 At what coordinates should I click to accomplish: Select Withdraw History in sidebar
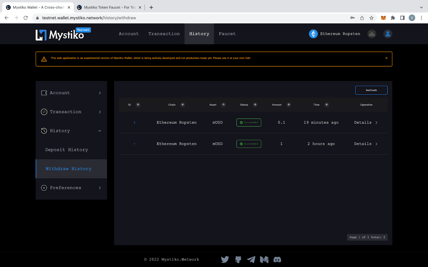click(x=71, y=169)
